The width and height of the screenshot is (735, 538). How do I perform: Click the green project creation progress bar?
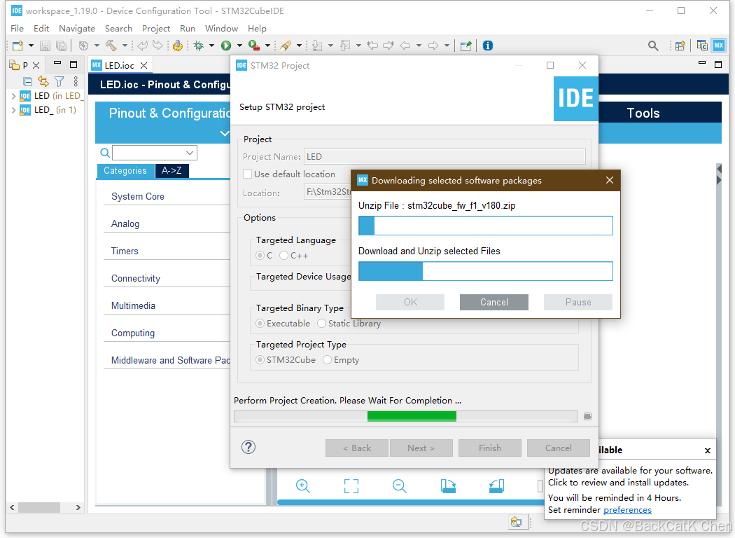pos(405,417)
